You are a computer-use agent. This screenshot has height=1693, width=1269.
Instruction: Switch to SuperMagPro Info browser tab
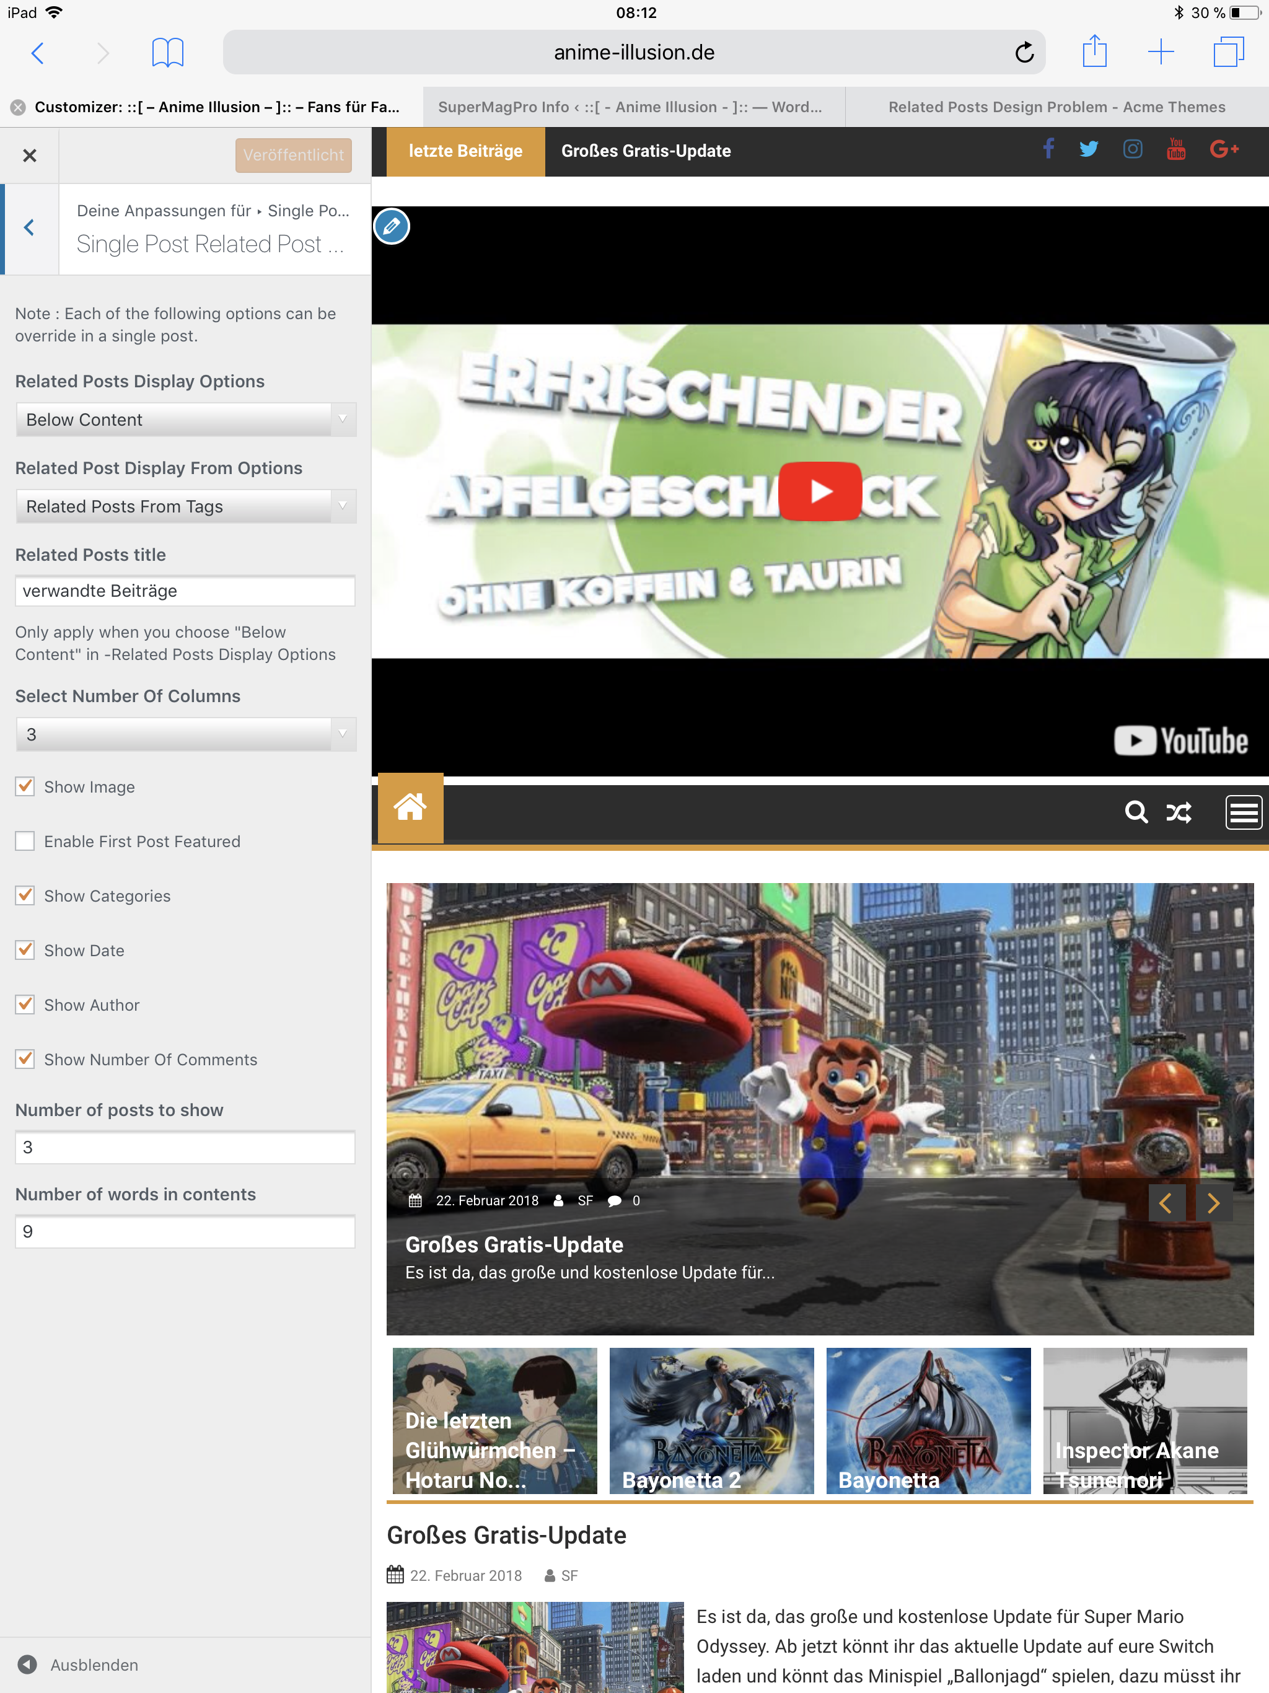click(x=631, y=107)
